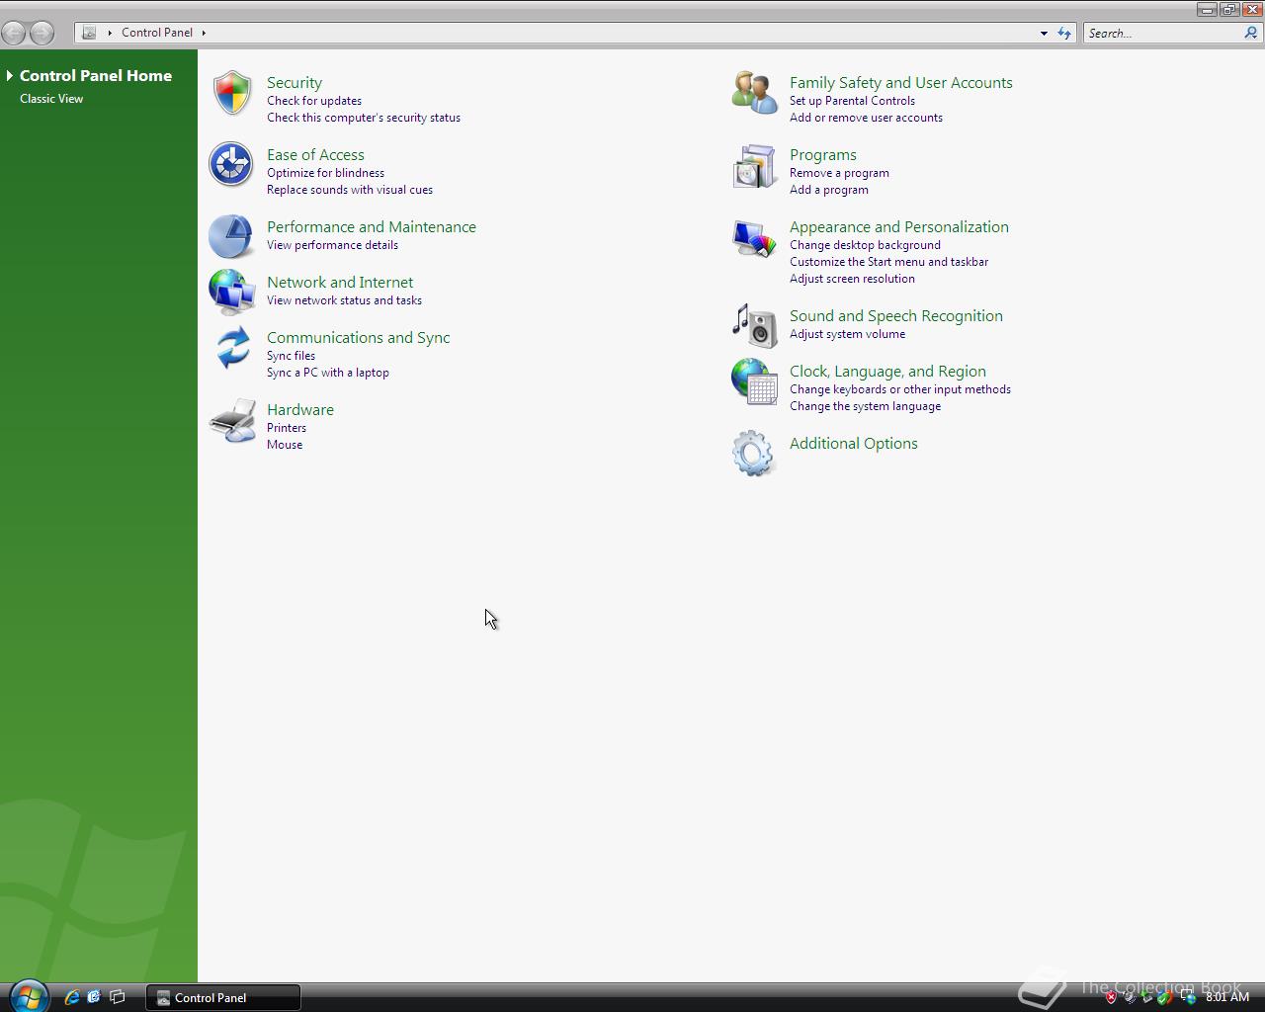Click Sync files link

(291, 356)
